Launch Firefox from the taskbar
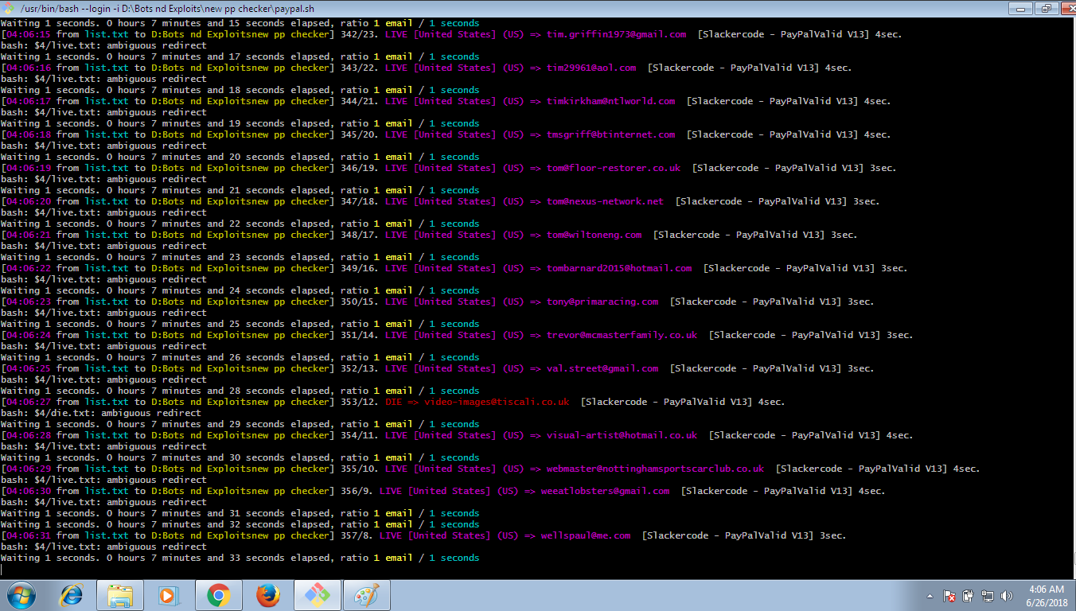This screenshot has height=611, width=1076. [x=268, y=595]
